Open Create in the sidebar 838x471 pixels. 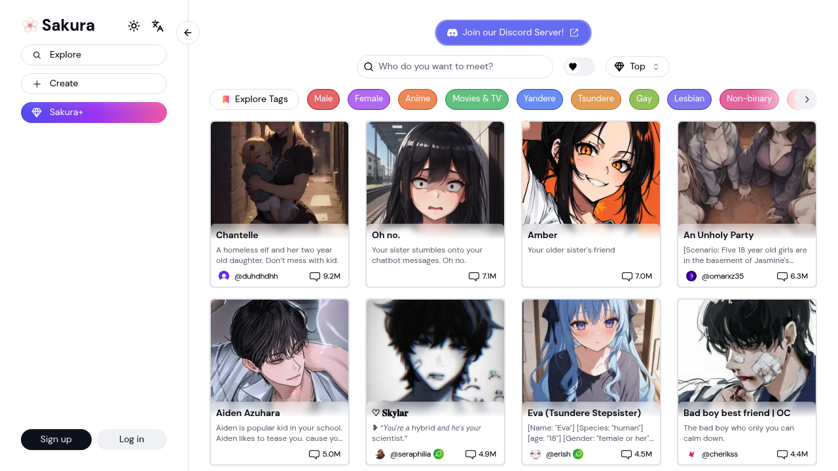[94, 84]
